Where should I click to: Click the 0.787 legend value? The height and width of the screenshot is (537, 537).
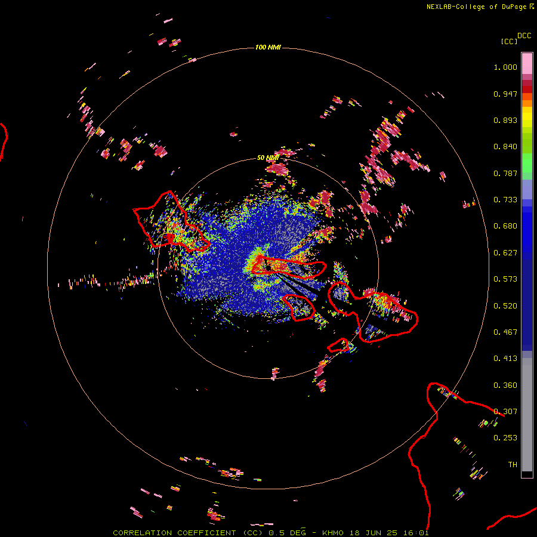click(505, 173)
